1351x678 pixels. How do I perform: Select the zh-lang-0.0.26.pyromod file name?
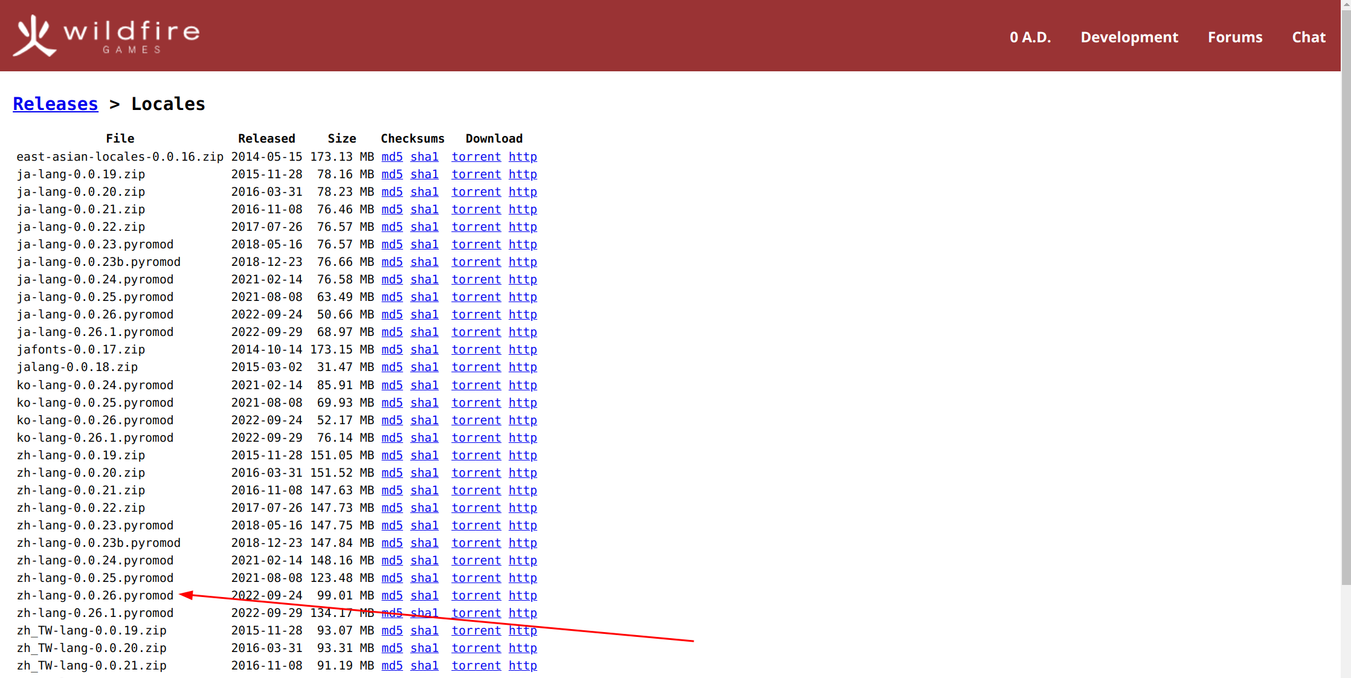95,595
